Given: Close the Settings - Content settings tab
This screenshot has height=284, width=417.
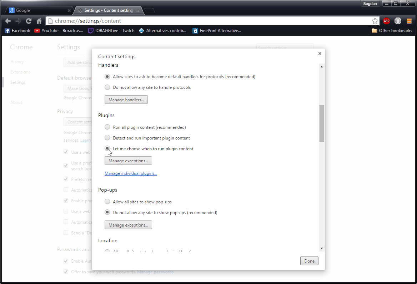Looking at the screenshot, I should (138, 11).
